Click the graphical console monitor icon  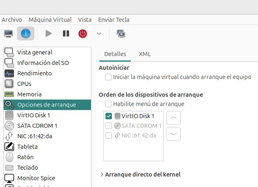click(x=8, y=33)
